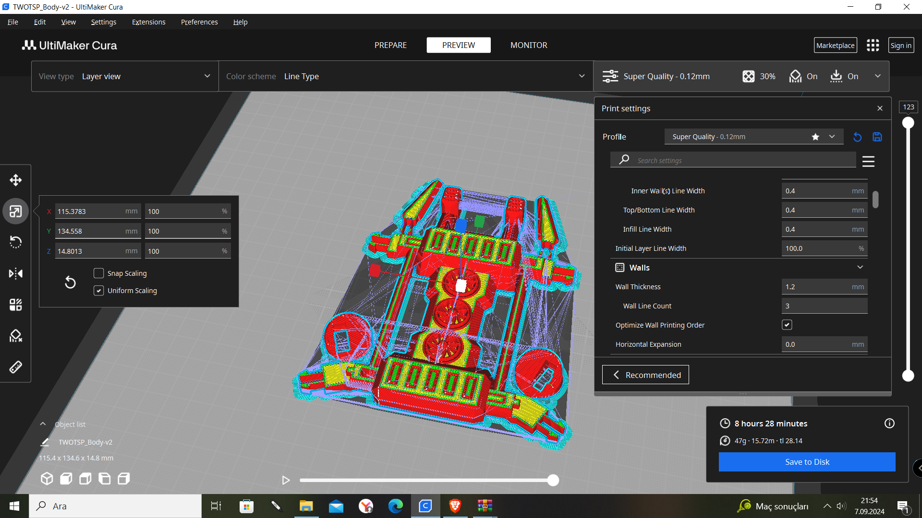922x518 pixels.
Task: Click the Search settings field
Action: [x=733, y=160]
